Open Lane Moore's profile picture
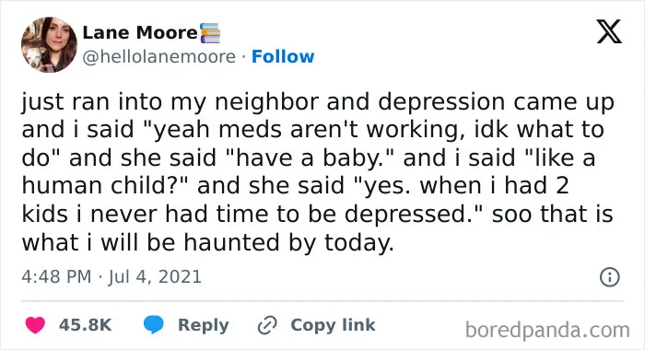Image resolution: width=645 pixels, height=350 pixels. [x=49, y=45]
